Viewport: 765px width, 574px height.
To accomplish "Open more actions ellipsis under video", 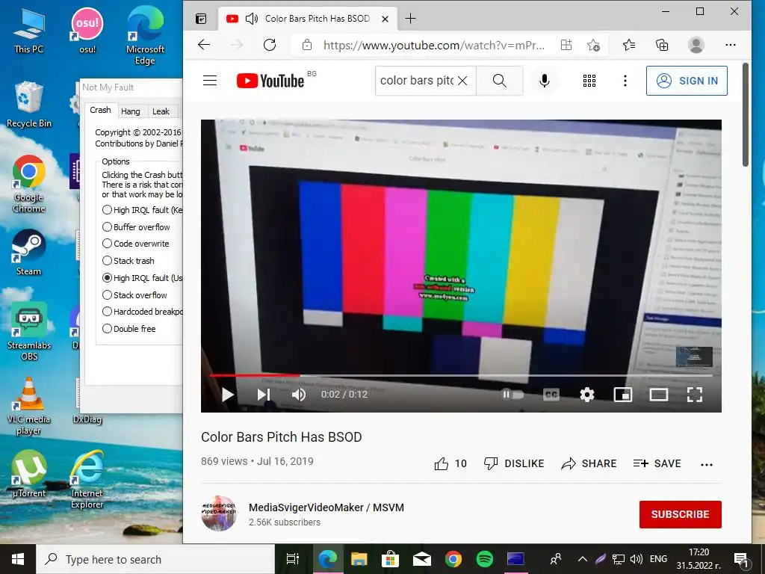I will coord(707,465).
